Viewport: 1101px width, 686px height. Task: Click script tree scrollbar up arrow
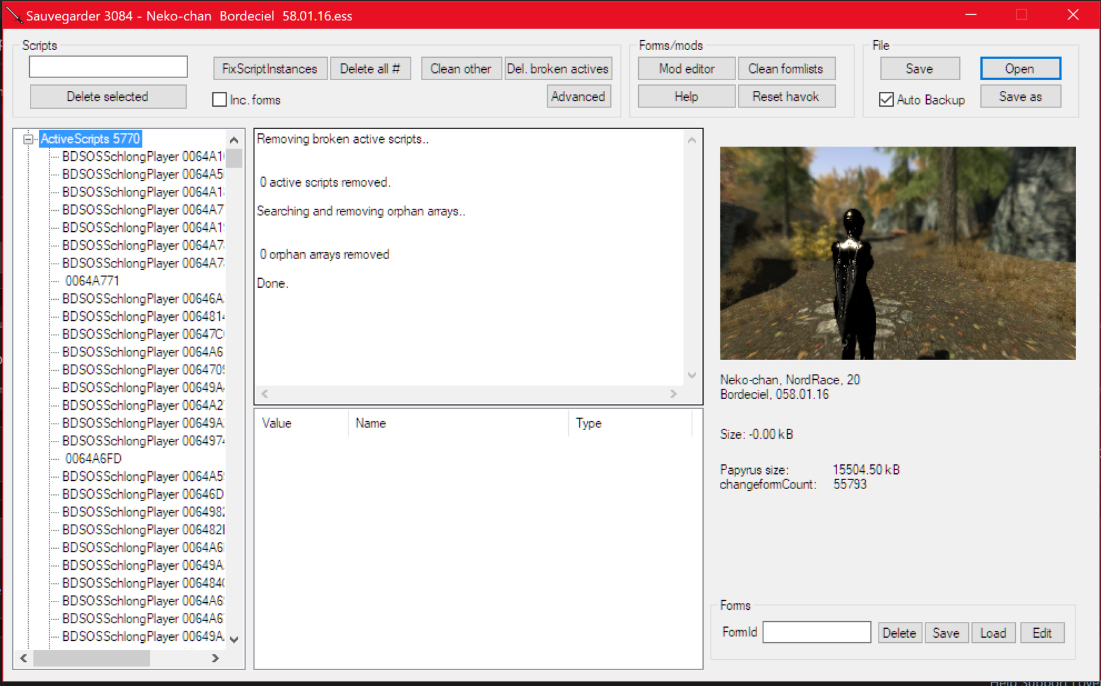(x=234, y=140)
